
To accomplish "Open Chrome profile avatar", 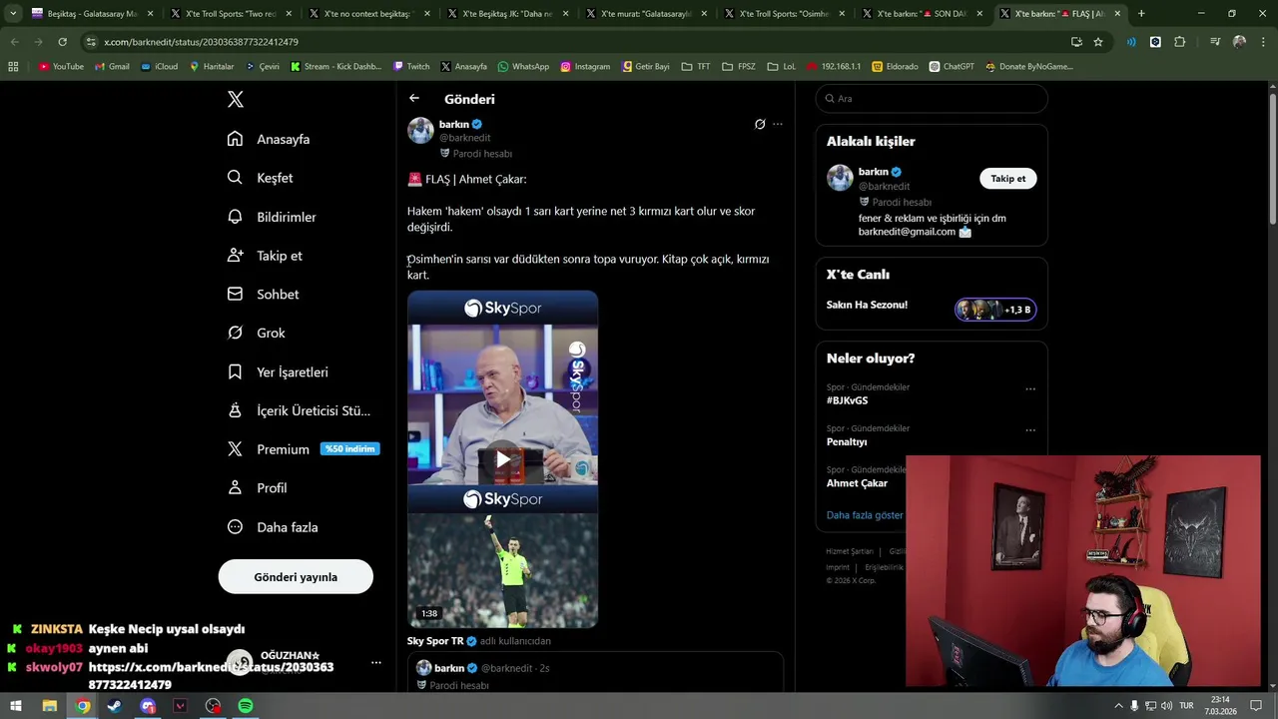I will coord(1239,42).
